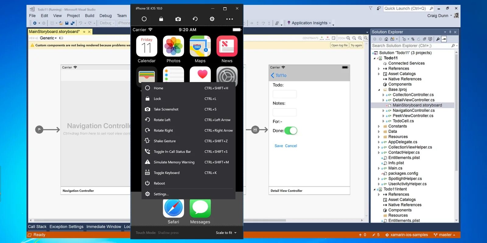
Task: Click the Visual Studio Save All toolbar icon
Action: [72, 23]
